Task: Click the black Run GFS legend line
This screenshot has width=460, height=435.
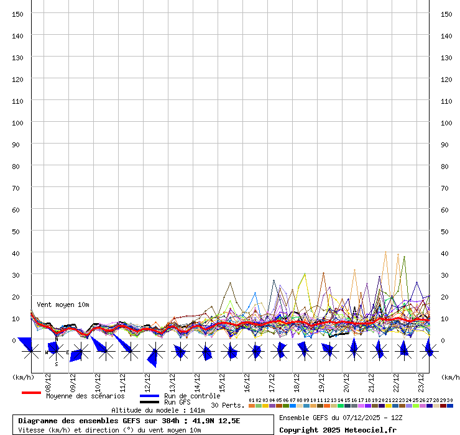Action: (x=149, y=403)
